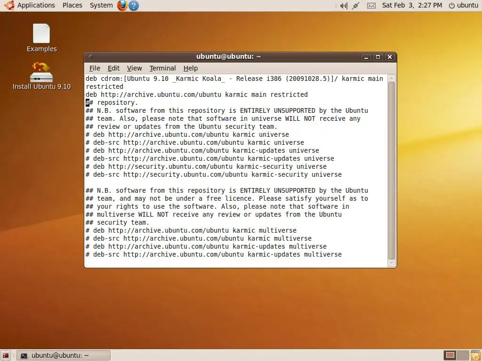Image resolution: width=482 pixels, height=361 pixels.
Task: Open the terminal Help menu
Action: (x=191, y=68)
